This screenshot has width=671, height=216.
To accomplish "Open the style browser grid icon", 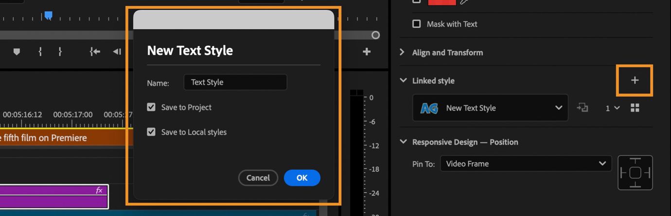I will (635, 108).
